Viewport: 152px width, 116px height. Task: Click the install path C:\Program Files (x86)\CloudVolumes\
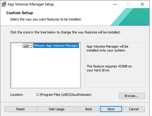tap(64, 95)
